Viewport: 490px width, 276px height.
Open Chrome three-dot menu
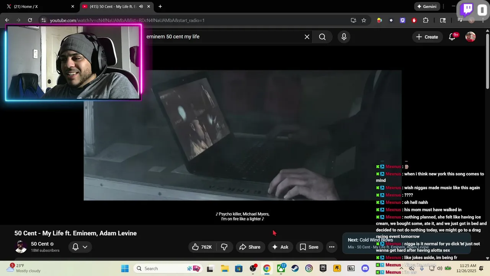[x=482, y=20]
